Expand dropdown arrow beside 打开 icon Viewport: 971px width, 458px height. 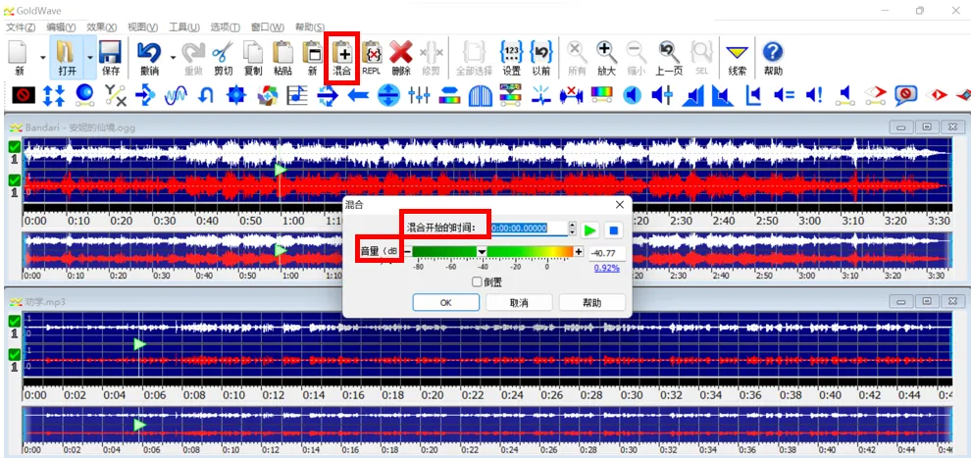coord(90,57)
